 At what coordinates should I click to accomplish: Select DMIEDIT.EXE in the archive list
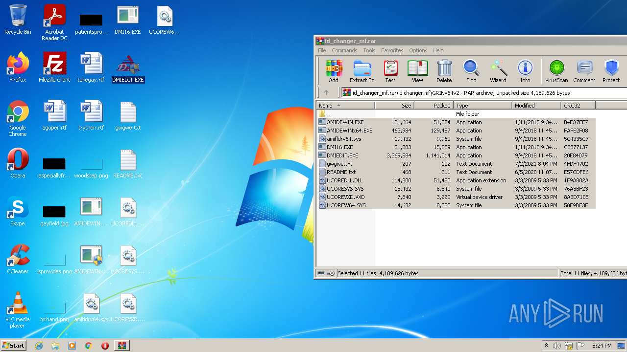pyautogui.click(x=456, y=155)
